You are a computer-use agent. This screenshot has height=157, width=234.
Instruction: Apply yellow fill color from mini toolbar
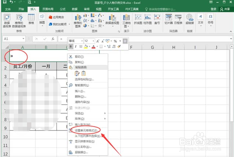(x=86, y=47)
